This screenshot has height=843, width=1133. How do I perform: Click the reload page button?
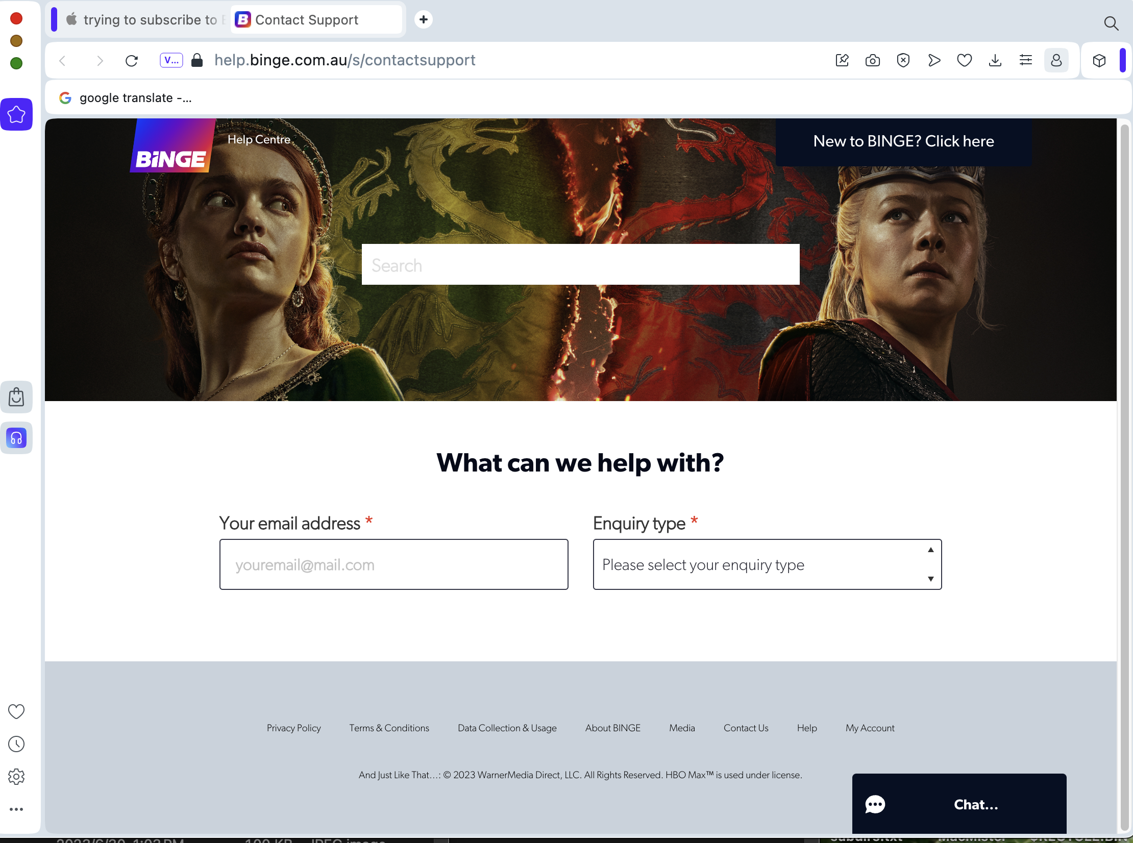pos(132,61)
